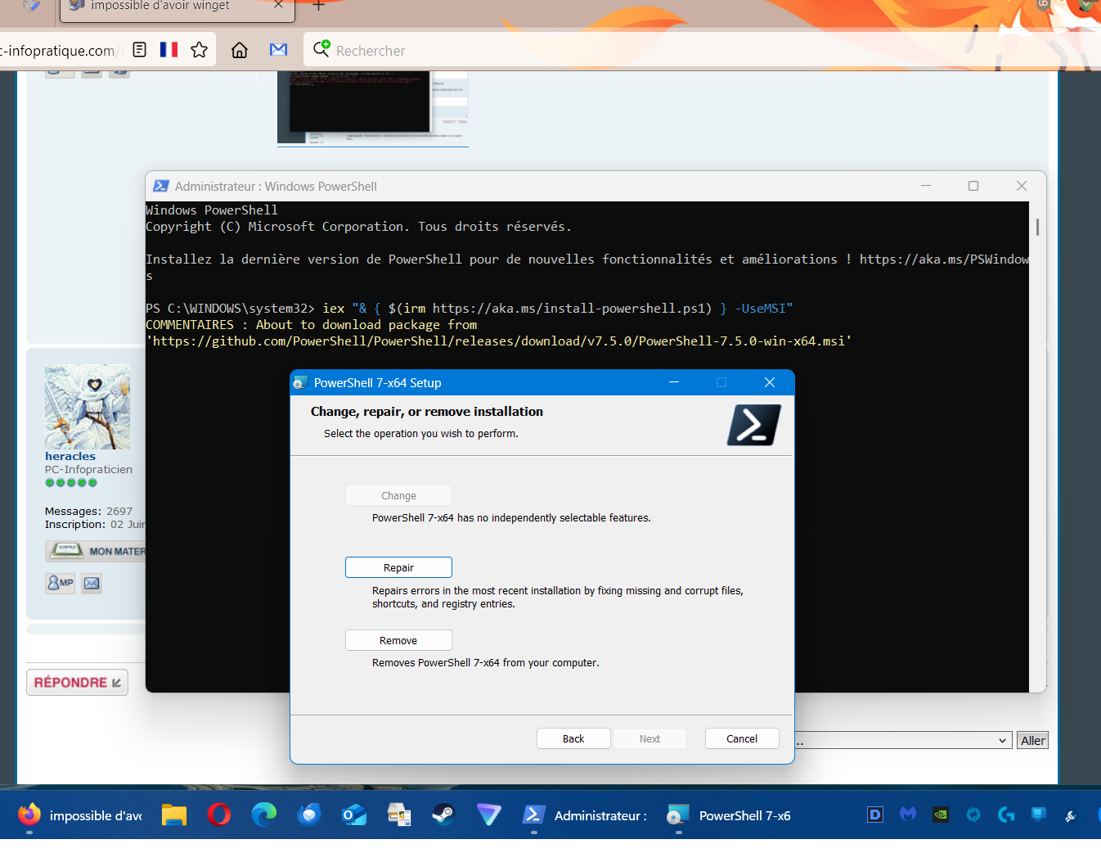Click the RÉPONDRE reply button

[x=77, y=682]
